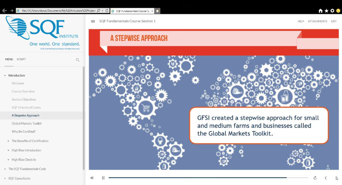Click the sidebar menu scrollbar
Viewport: 342px width, 185px height.
pos(84,118)
